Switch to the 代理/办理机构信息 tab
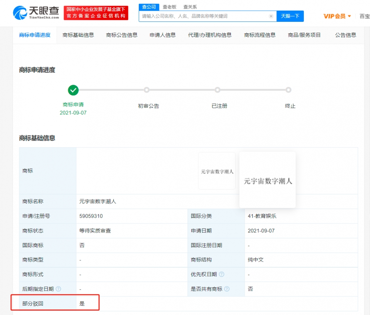Screen dimensions: 370x315 (209, 35)
